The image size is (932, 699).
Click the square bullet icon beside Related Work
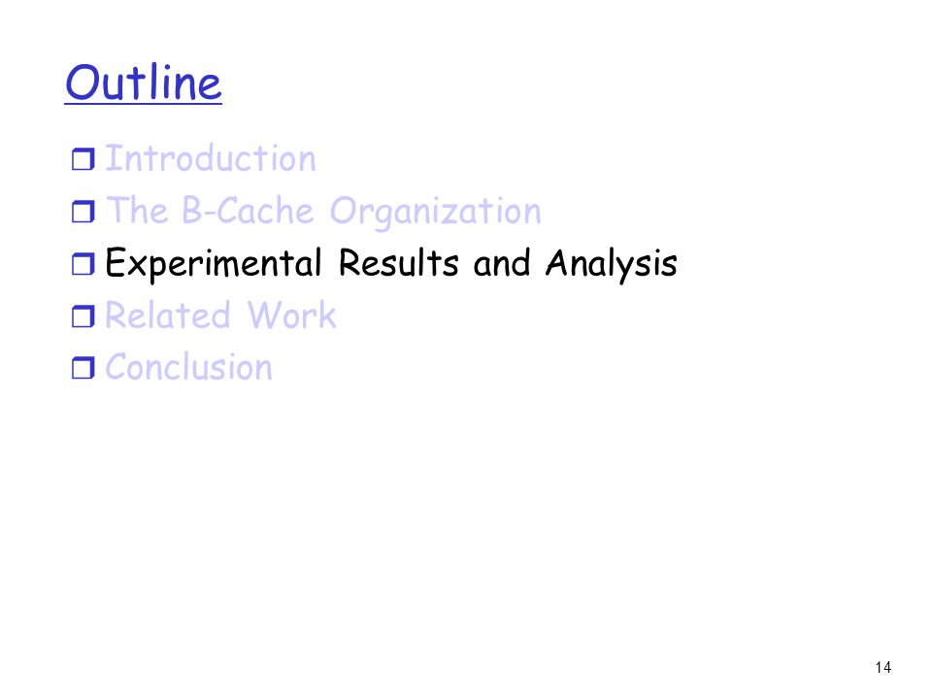(83, 316)
